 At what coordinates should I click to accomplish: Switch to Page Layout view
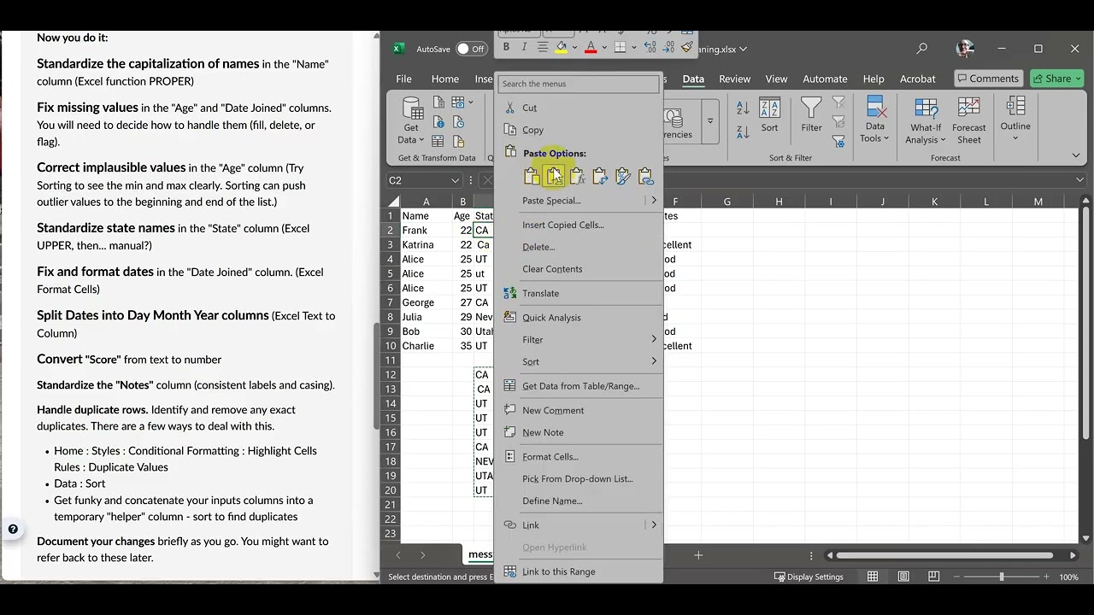(903, 577)
